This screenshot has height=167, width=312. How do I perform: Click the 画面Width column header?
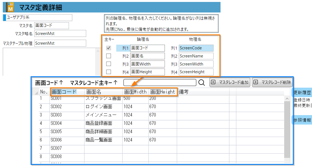[x=135, y=92]
